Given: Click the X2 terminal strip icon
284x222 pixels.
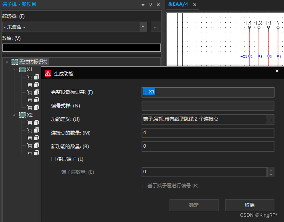Looking at the screenshot, I should tap(22, 115).
